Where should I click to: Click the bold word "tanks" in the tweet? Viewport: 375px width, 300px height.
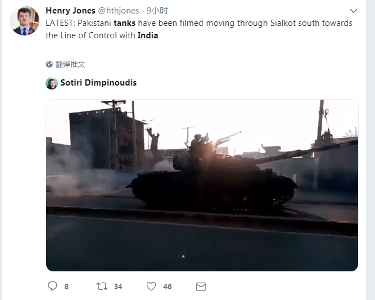point(124,23)
